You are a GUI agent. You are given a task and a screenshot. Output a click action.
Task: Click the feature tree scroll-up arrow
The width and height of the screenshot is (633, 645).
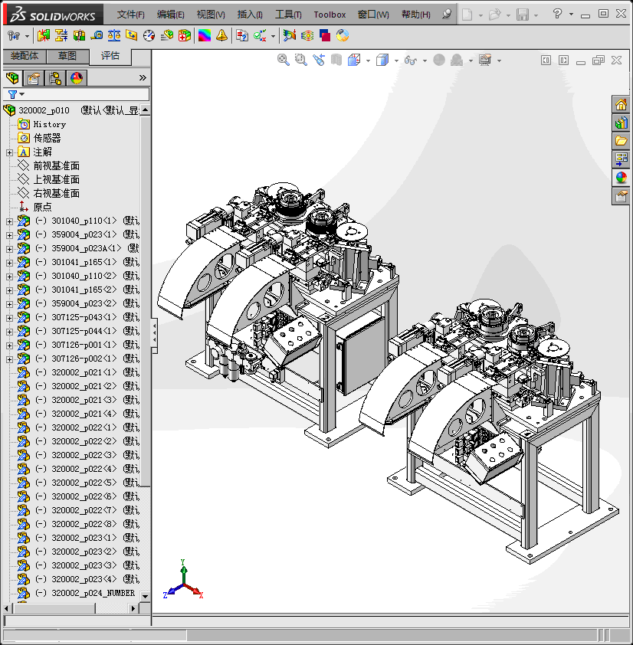[x=146, y=110]
